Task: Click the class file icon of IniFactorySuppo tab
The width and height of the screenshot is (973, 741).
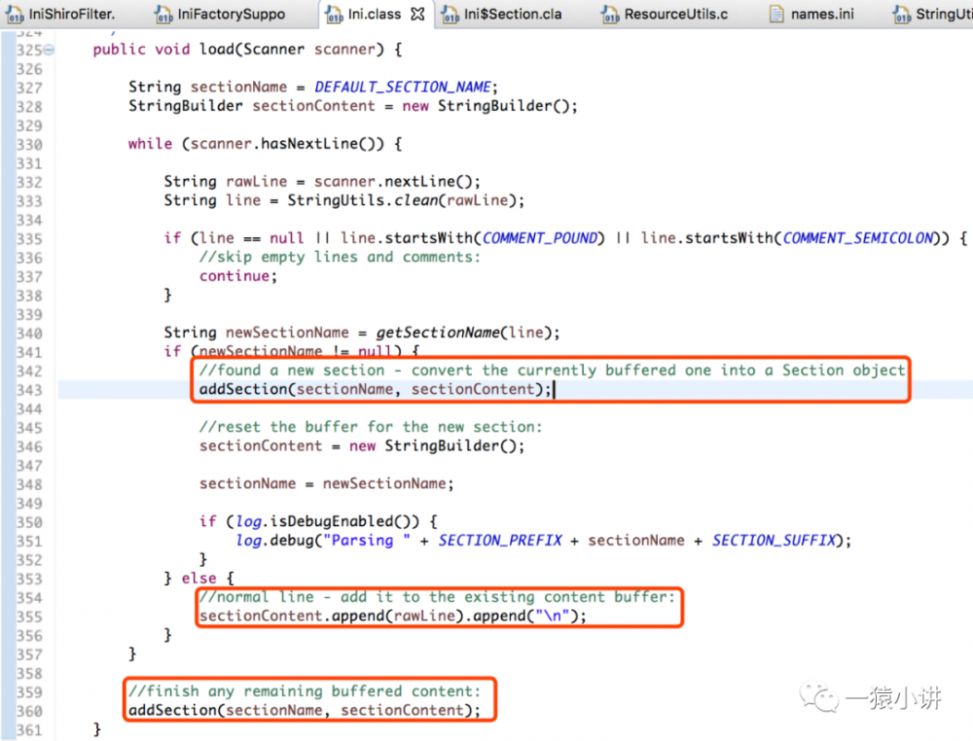Action: click(x=163, y=15)
